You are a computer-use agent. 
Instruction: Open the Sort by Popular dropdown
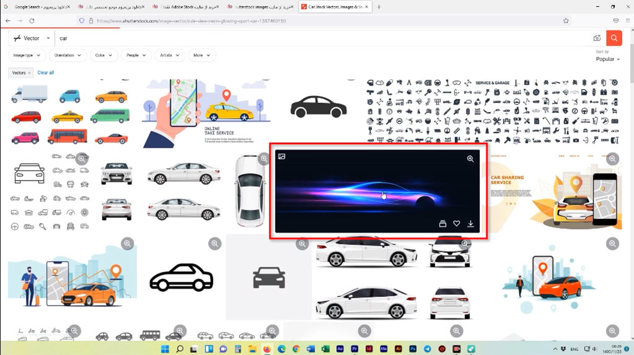click(x=607, y=59)
